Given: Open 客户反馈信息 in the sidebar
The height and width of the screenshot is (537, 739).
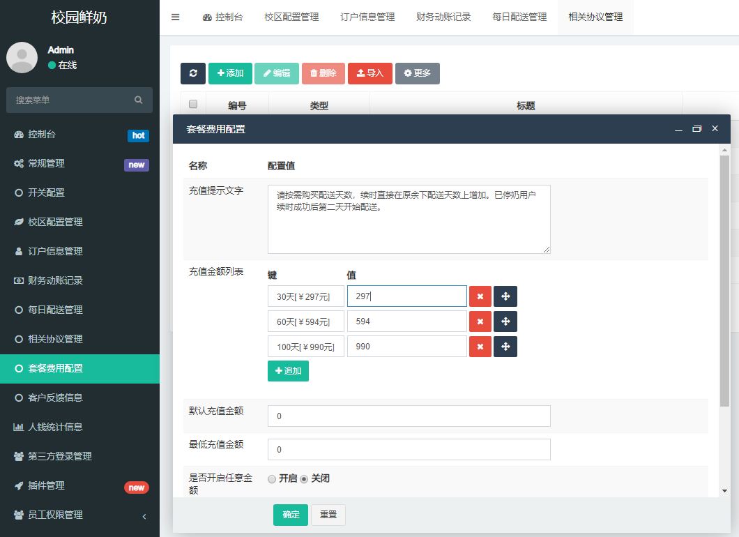Looking at the screenshot, I should (x=79, y=398).
